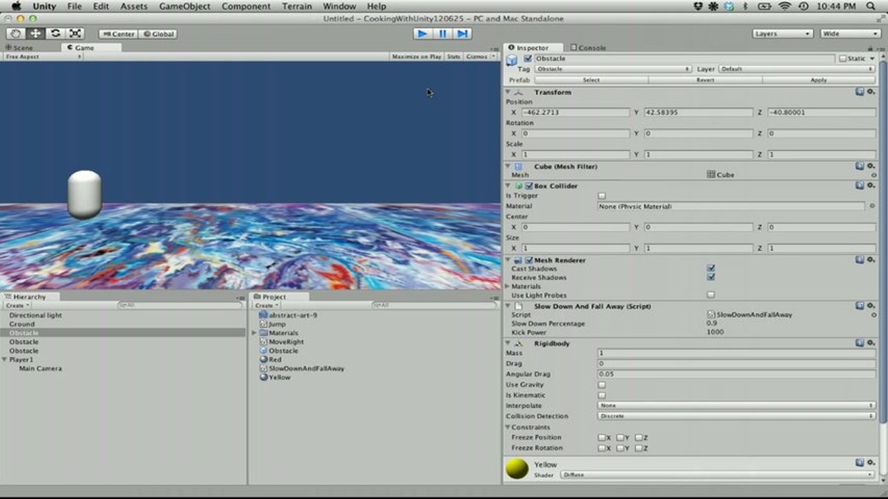Collapse the Rigidbody Constraints section

point(508,427)
